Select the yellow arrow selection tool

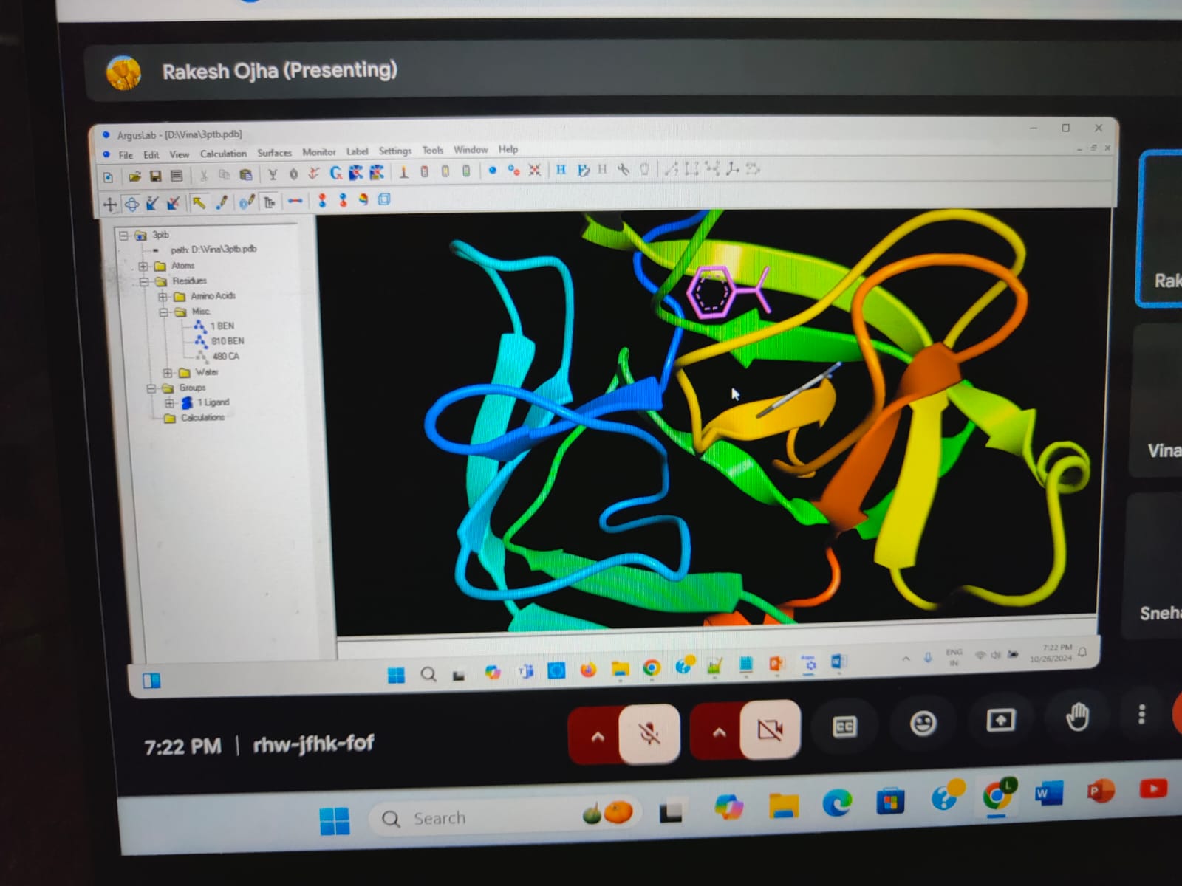coord(199,203)
